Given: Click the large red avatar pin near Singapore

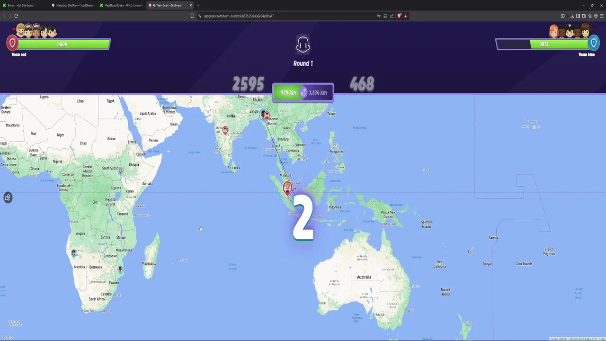Looking at the screenshot, I should tap(287, 188).
